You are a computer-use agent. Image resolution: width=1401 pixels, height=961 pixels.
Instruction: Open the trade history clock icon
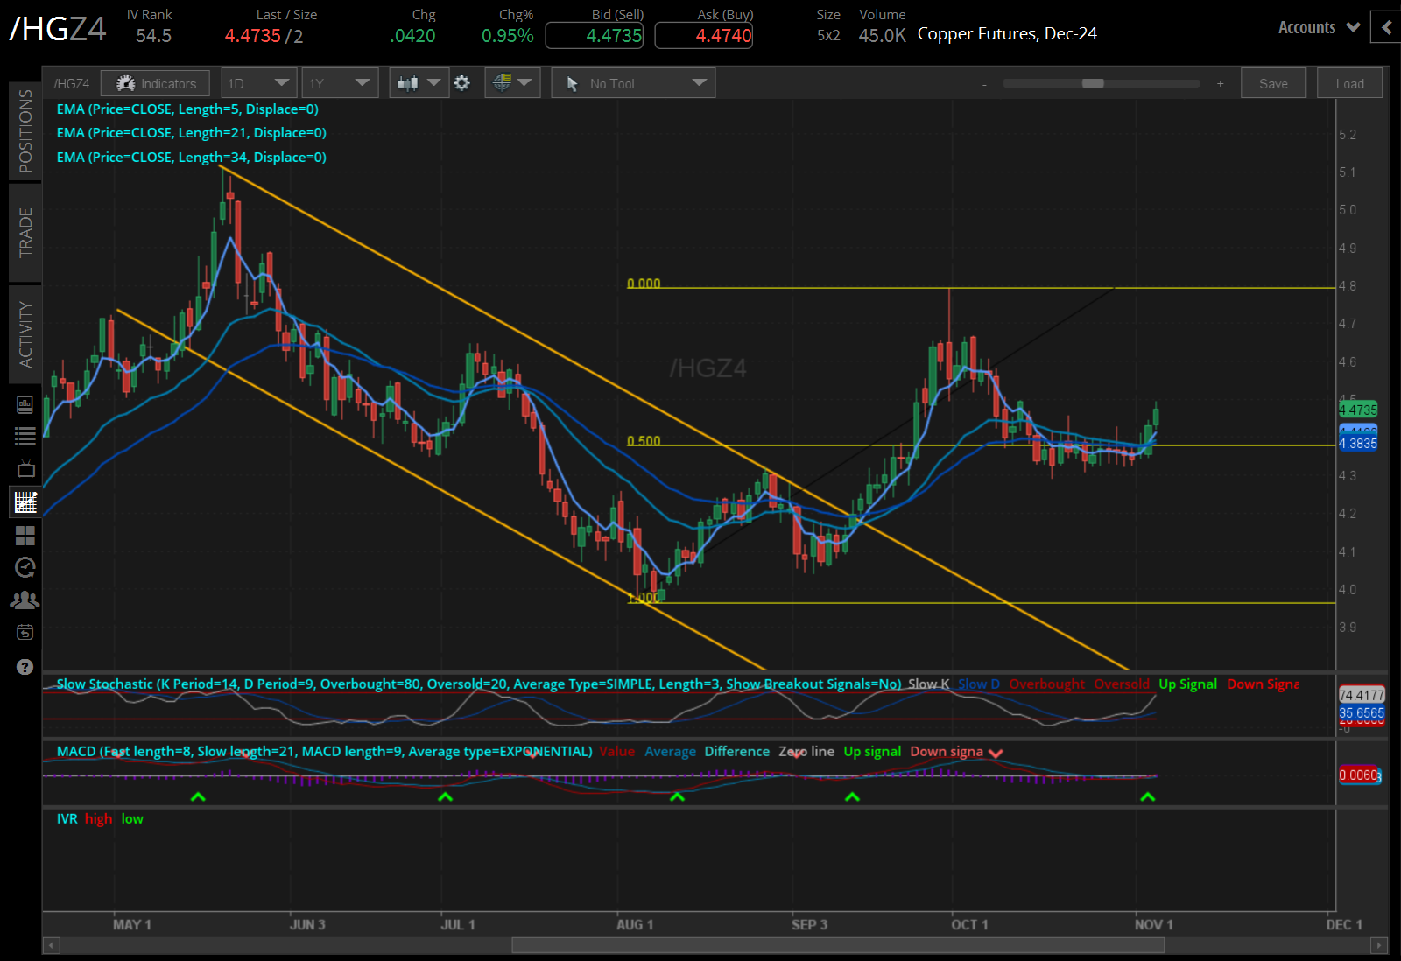click(25, 567)
